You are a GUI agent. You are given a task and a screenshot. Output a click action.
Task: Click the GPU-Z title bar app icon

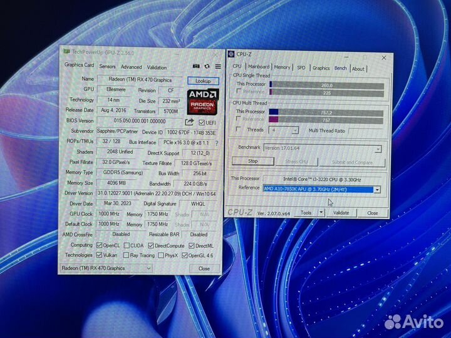click(x=67, y=52)
